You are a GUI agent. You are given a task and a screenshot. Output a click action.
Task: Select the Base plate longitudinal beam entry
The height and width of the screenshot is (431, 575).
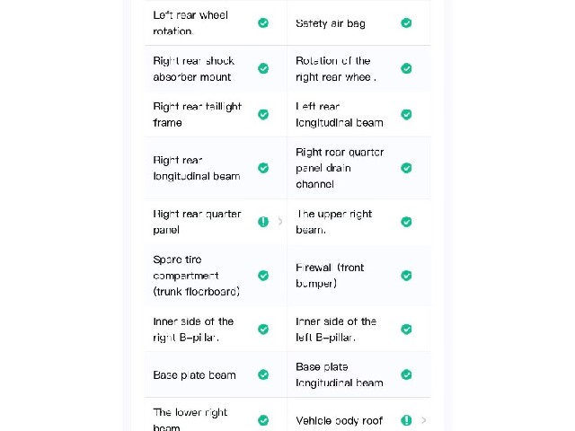pyautogui.click(x=359, y=374)
